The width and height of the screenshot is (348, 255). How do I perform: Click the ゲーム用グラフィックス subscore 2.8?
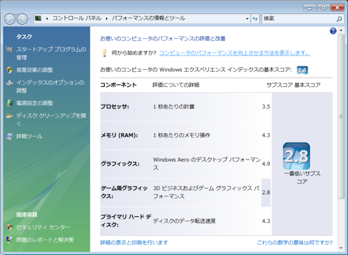pos(266,193)
